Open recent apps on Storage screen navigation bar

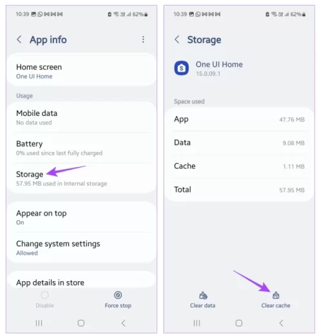pos(196,323)
